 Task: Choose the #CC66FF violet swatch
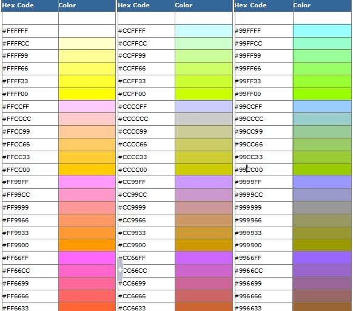coord(204,258)
